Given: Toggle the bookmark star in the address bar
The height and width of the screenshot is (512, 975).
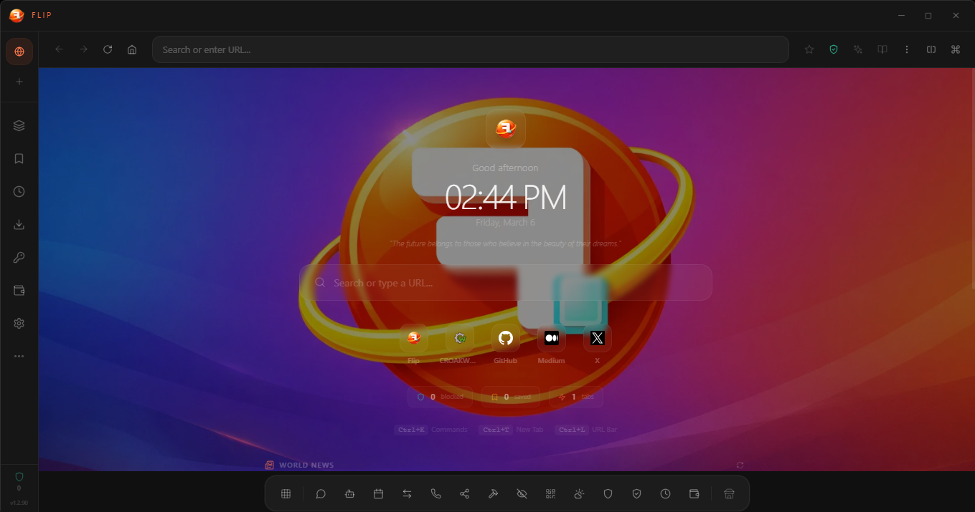Looking at the screenshot, I should 809,49.
